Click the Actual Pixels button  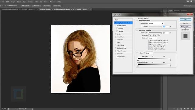tap(26, 6)
